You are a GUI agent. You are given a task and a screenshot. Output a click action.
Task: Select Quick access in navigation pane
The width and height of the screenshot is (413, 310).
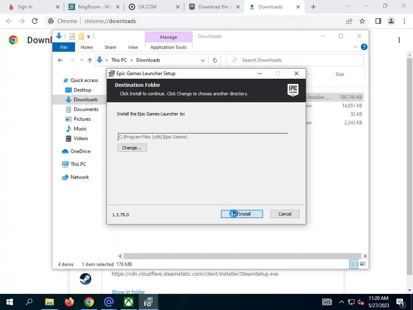coord(81,80)
